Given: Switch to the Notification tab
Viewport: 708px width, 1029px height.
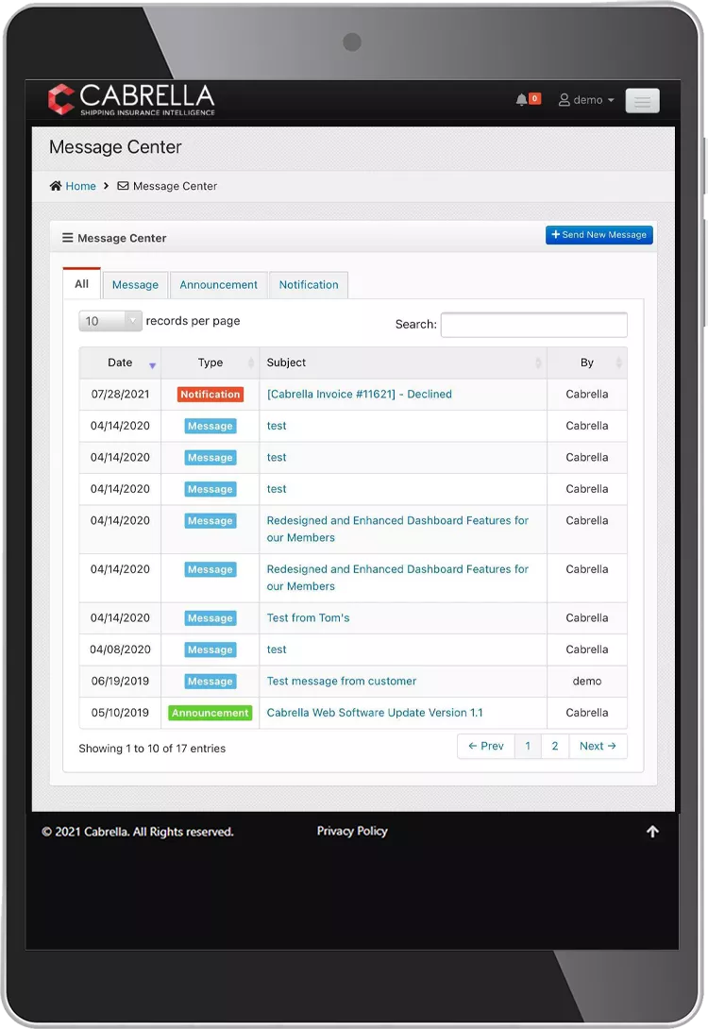Looking at the screenshot, I should (309, 285).
